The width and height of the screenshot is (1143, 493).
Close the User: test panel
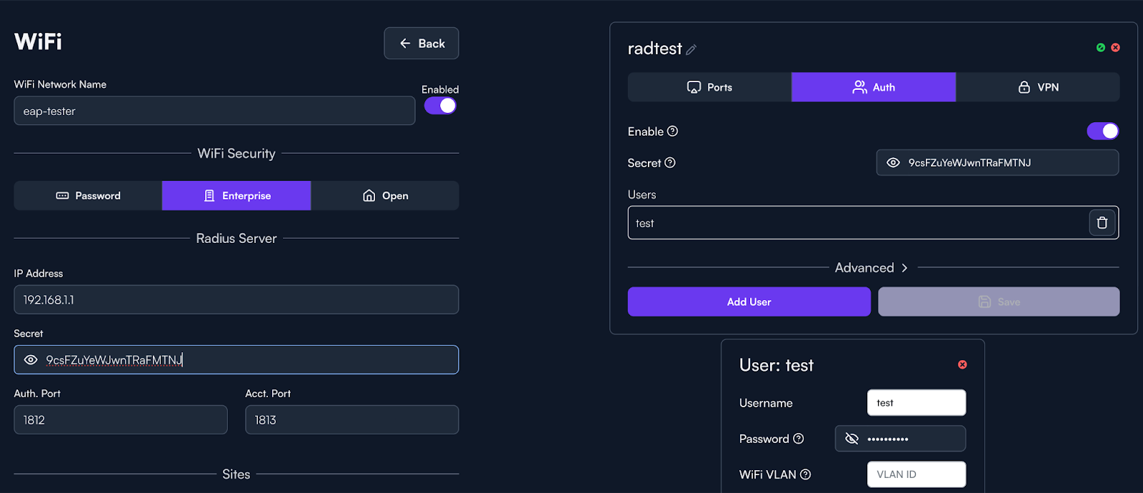pos(962,365)
